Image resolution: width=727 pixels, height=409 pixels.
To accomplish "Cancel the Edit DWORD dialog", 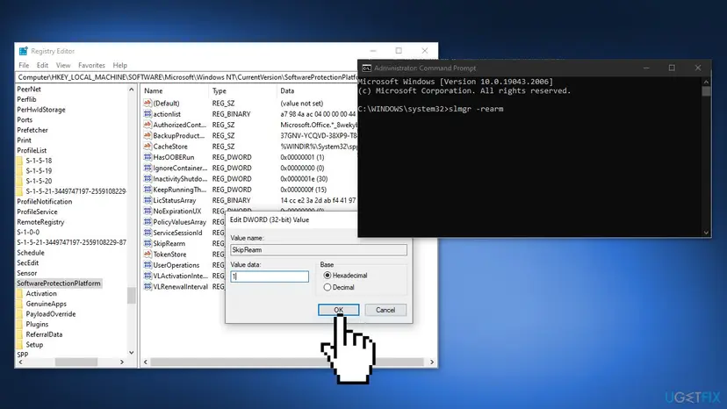I will pyautogui.click(x=385, y=310).
